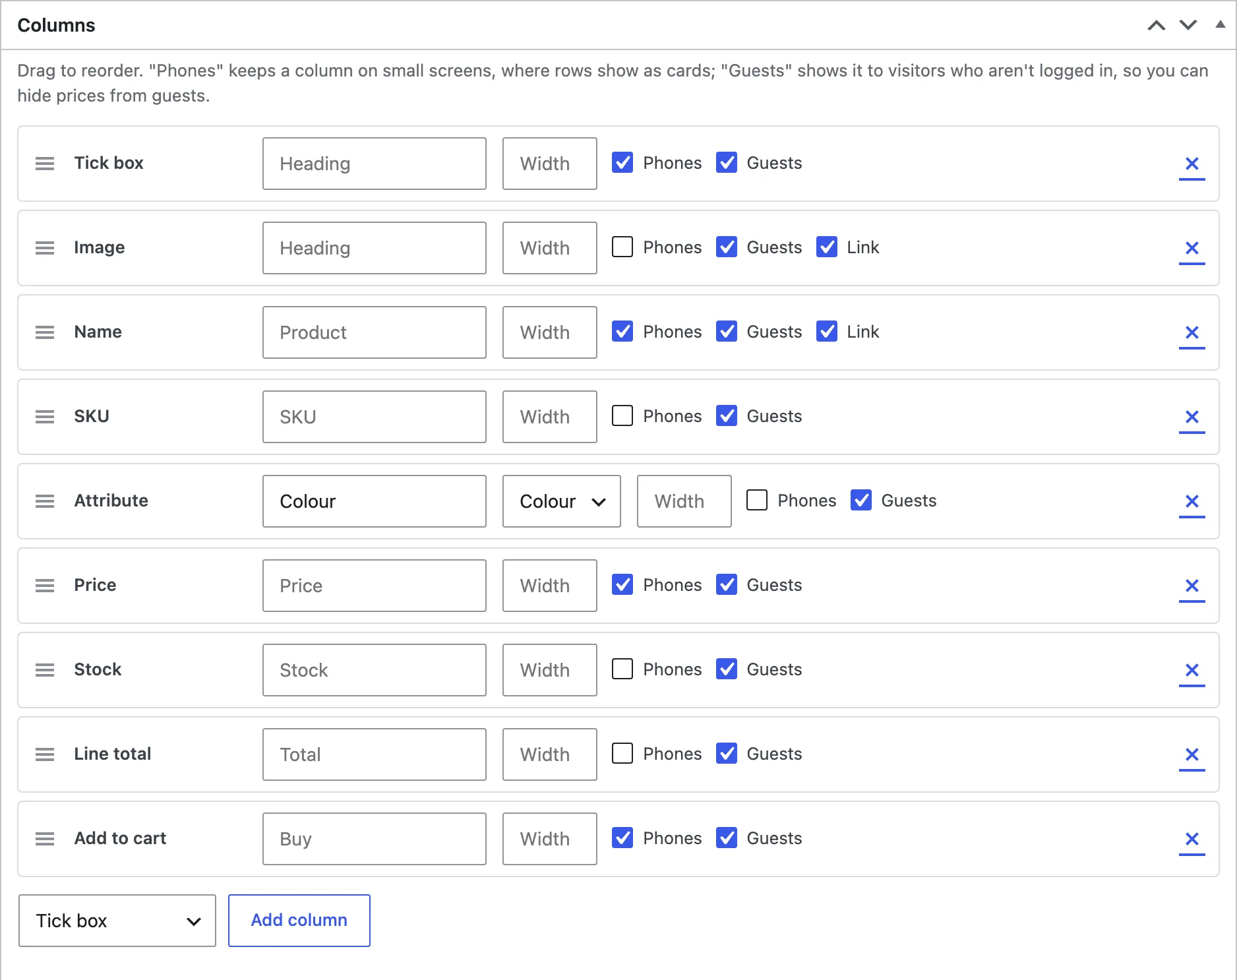Image resolution: width=1237 pixels, height=980 pixels.
Task: Remove the Image column
Action: pos(1192,248)
